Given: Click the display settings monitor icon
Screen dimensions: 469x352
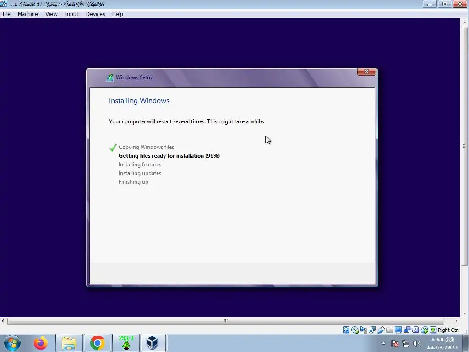Looking at the screenshot, I should (x=398, y=330).
